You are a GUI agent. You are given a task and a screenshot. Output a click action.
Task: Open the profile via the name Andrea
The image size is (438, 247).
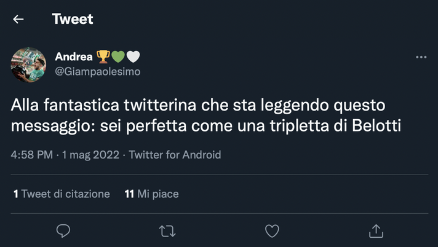click(x=74, y=57)
